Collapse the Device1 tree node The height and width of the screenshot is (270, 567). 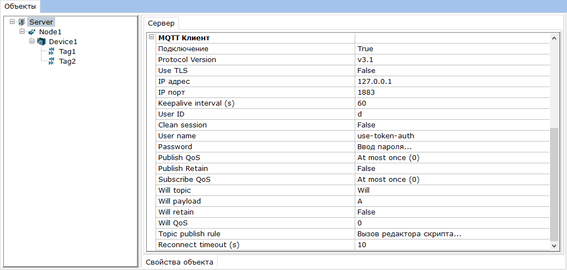point(32,42)
